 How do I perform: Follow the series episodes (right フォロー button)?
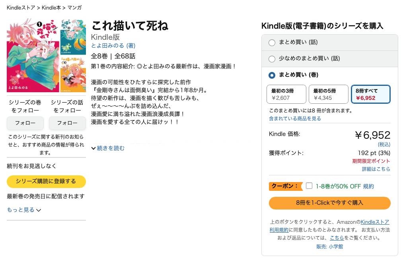coord(67,123)
